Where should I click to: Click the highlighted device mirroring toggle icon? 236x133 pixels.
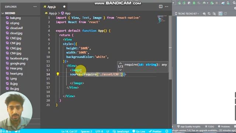(220, 14)
